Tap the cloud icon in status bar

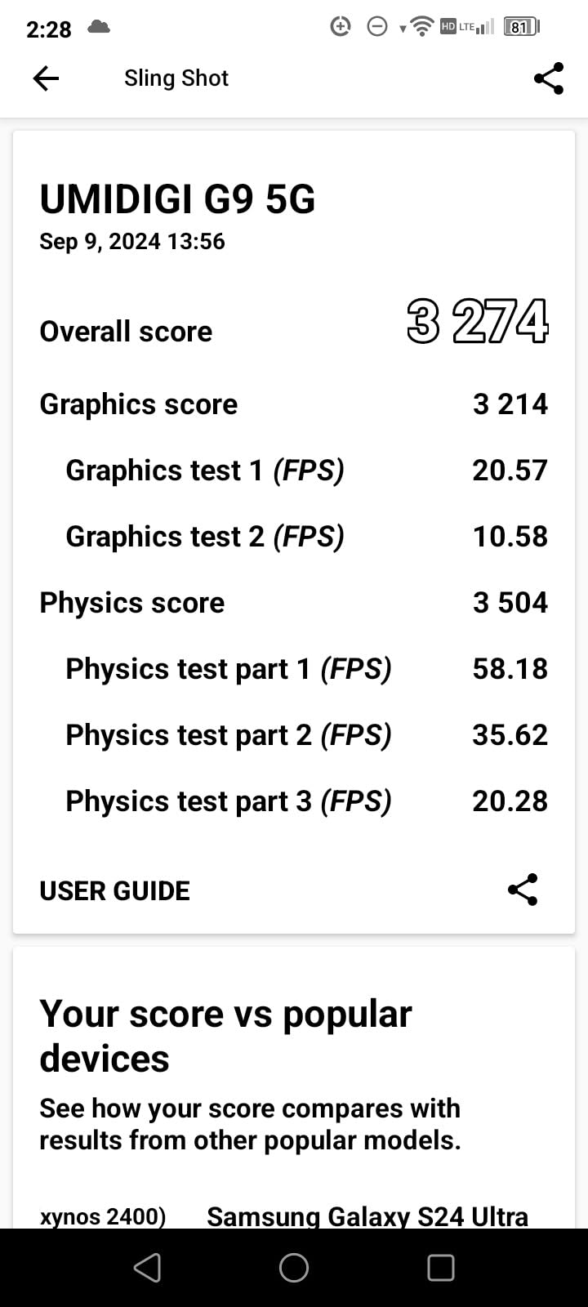pyautogui.click(x=99, y=27)
